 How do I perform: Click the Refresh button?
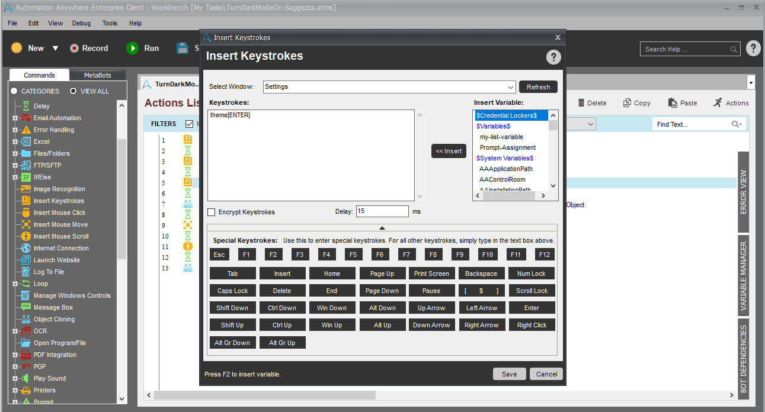[538, 87]
